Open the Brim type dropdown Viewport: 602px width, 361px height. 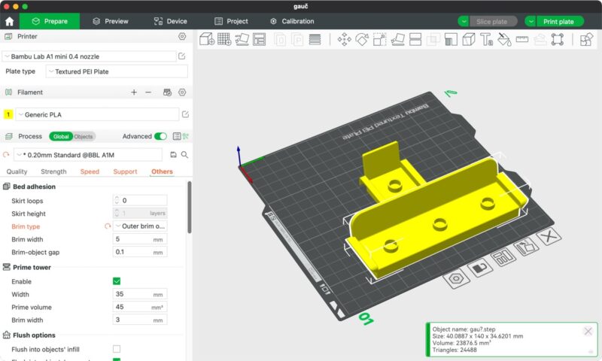coord(141,226)
